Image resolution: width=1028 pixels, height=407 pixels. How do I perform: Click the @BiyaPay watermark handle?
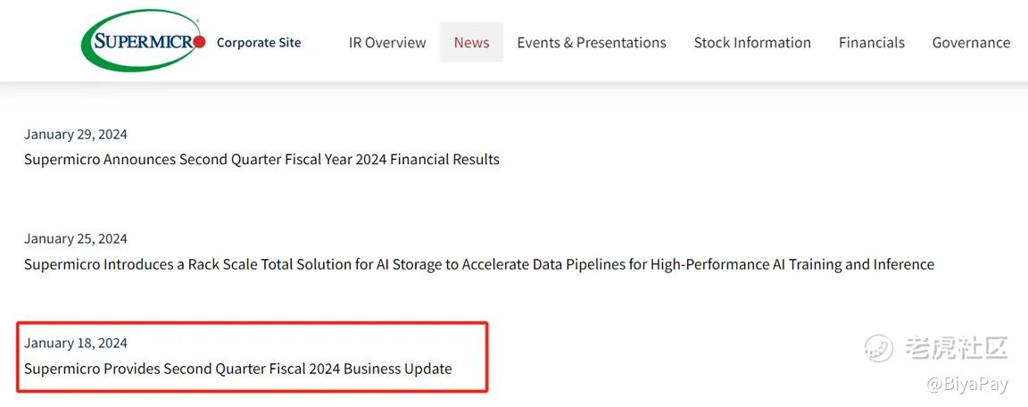pos(967,384)
